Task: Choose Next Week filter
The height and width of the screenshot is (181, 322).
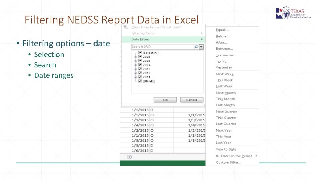Action: (225, 74)
